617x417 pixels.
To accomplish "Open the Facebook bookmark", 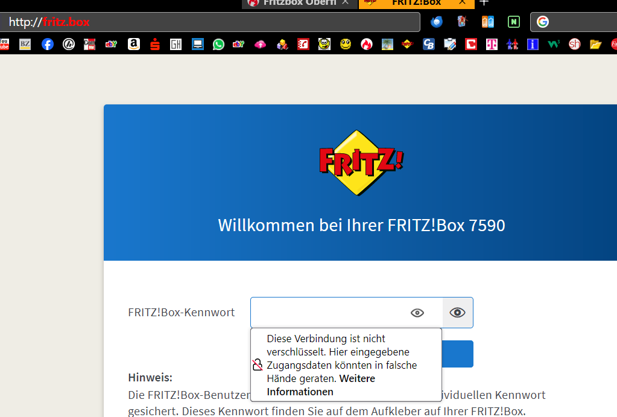I will point(47,44).
